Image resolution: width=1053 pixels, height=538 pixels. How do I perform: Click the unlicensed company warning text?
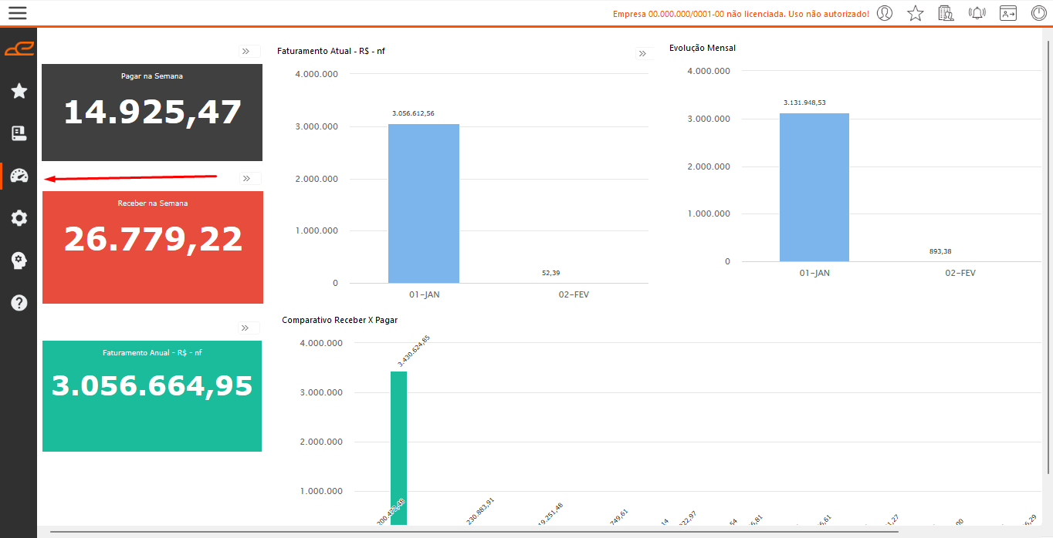pos(740,14)
